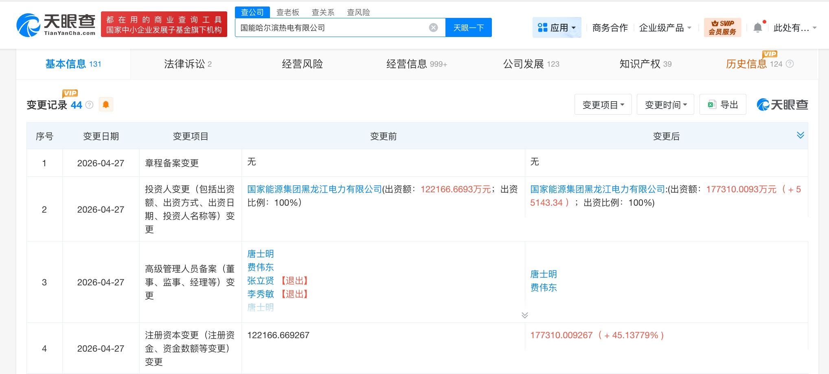This screenshot has width=829, height=374.
Task: Select the 177310.009267 new capital value
Action: coord(561,335)
